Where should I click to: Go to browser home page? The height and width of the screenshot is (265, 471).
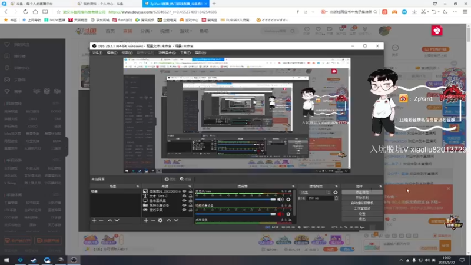(35, 12)
